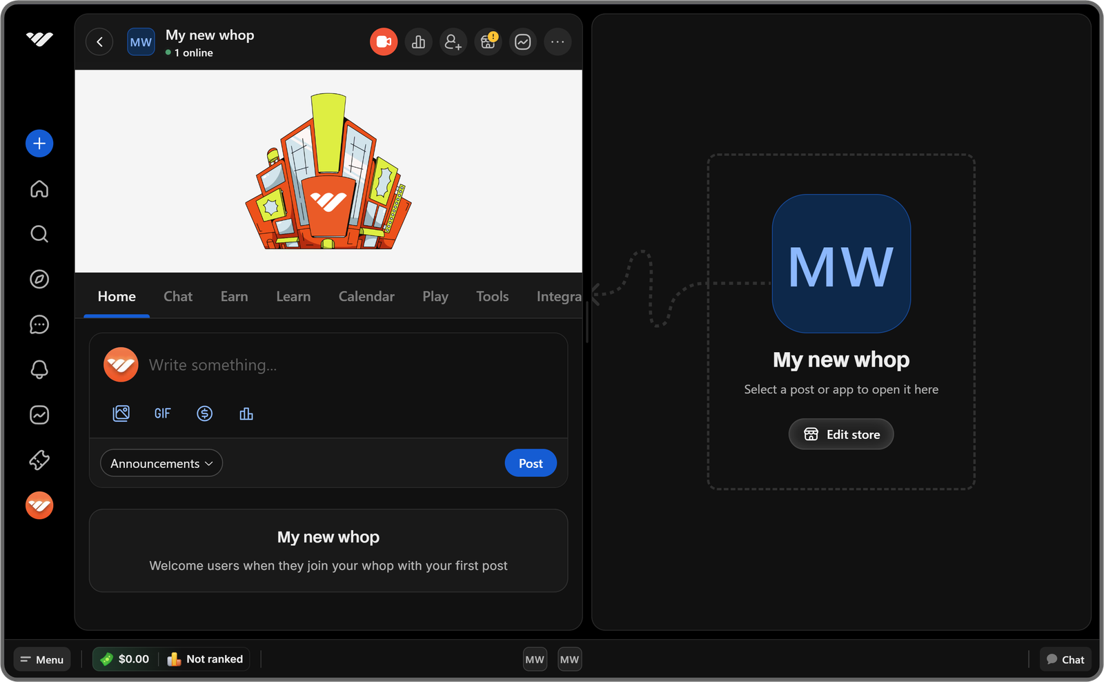1104x682 pixels.
Task: Click the Edit store button
Action: click(840, 434)
